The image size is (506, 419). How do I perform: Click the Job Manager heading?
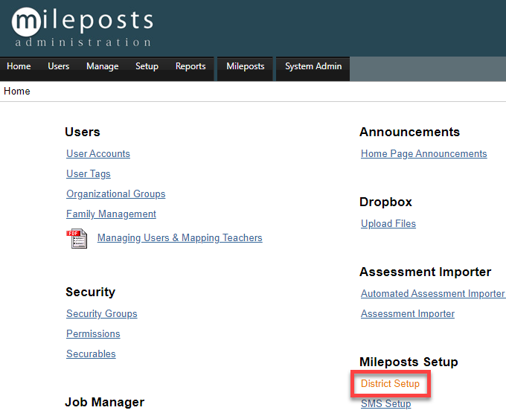105,402
